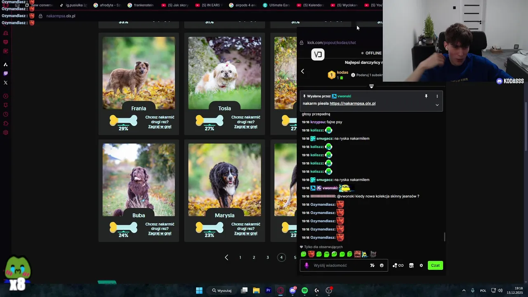
Task: Click username vwonski in pinned message
Action: coord(344,96)
